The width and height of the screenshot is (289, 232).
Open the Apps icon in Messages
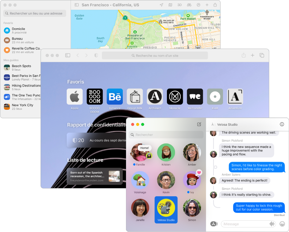(215, 224)
